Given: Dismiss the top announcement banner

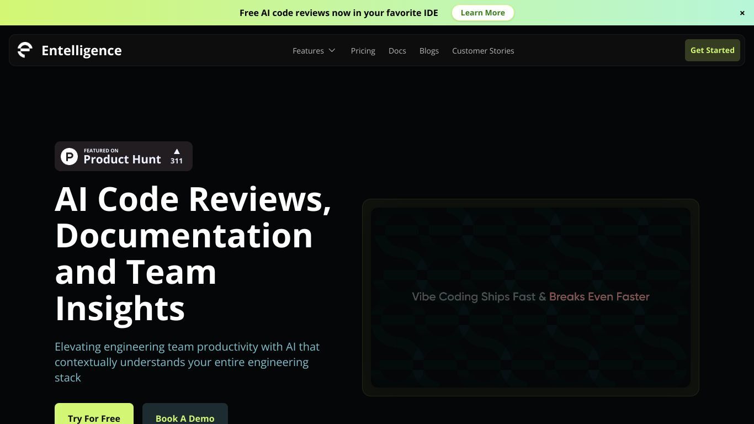Looking at the screenshot, I should (x=742, y=13).
